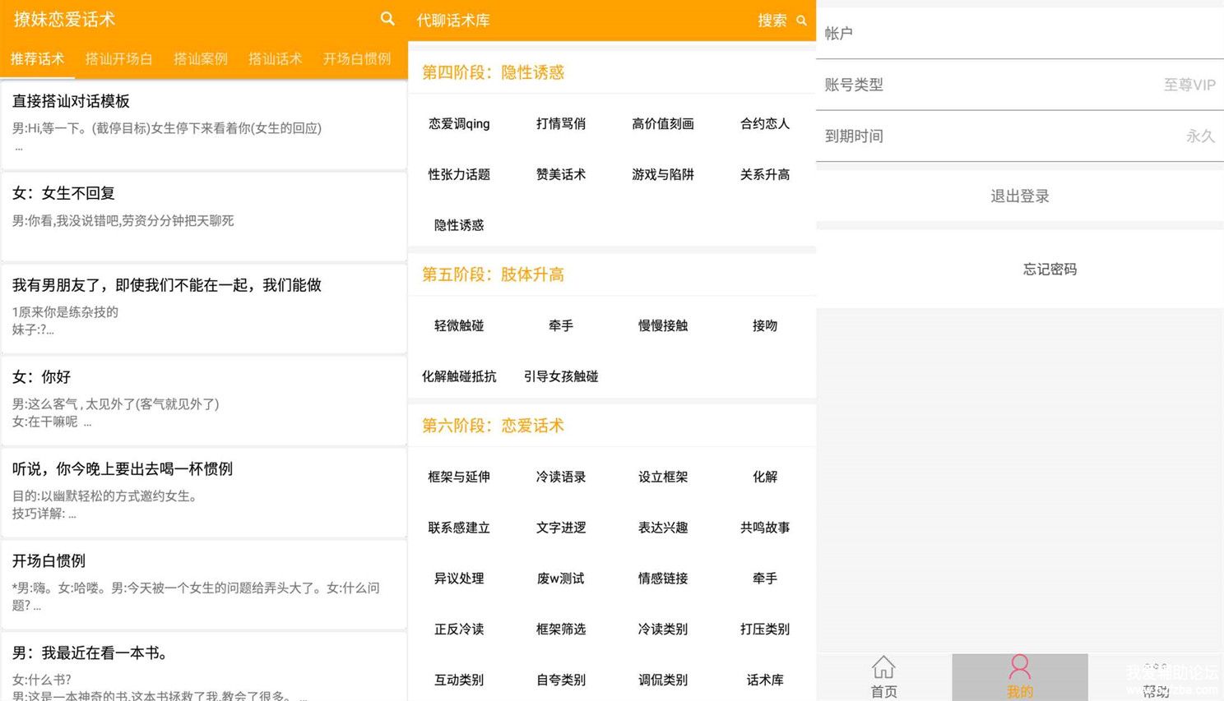Open 男：我最近在看一本书 entry
The height and width of the screenshot is (701, 1224).
[x=204, y=666]
